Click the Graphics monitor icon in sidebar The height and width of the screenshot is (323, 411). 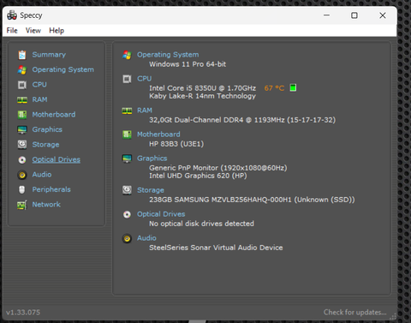[x=22, y=129]
